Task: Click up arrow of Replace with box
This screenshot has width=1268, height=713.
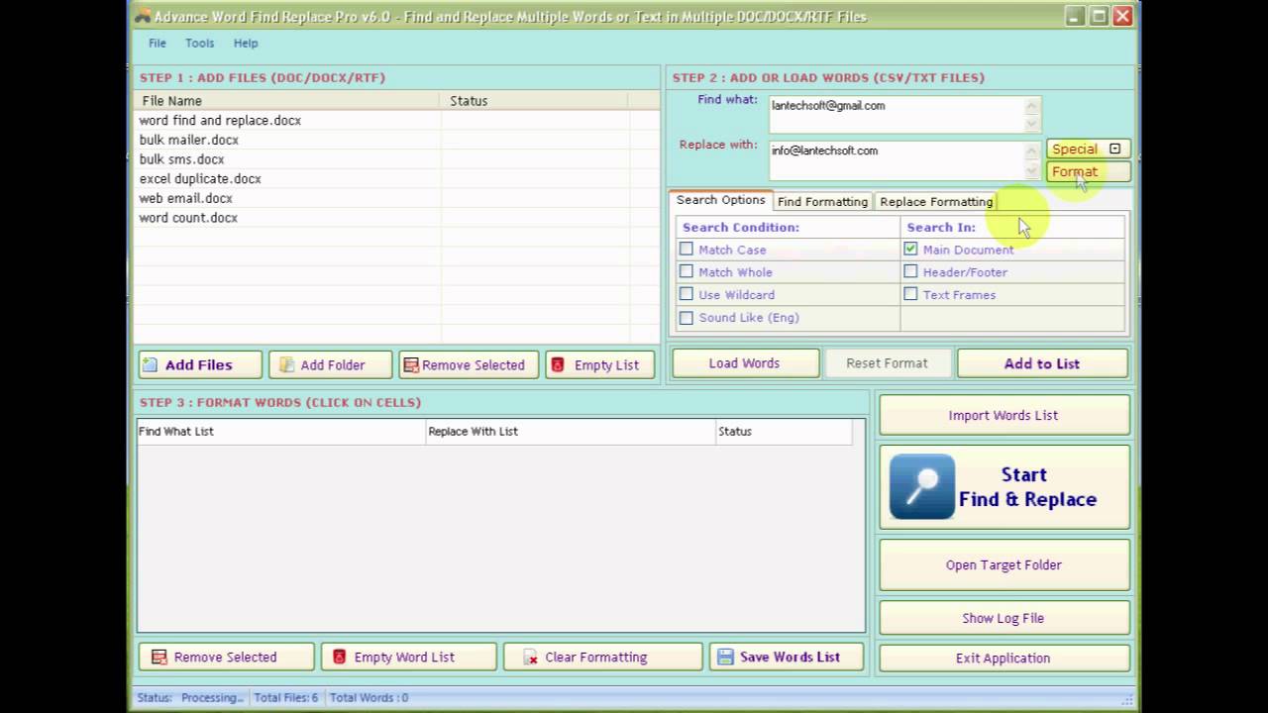Action: [x=1031, y=151]
